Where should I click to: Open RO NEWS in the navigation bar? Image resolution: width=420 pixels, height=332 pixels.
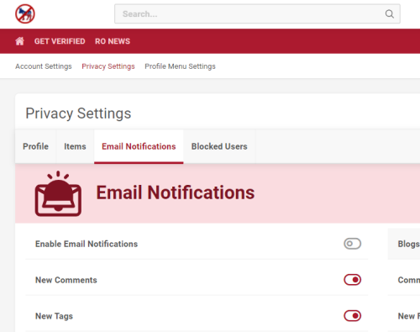pyautogui.click(x=113, y=41)
